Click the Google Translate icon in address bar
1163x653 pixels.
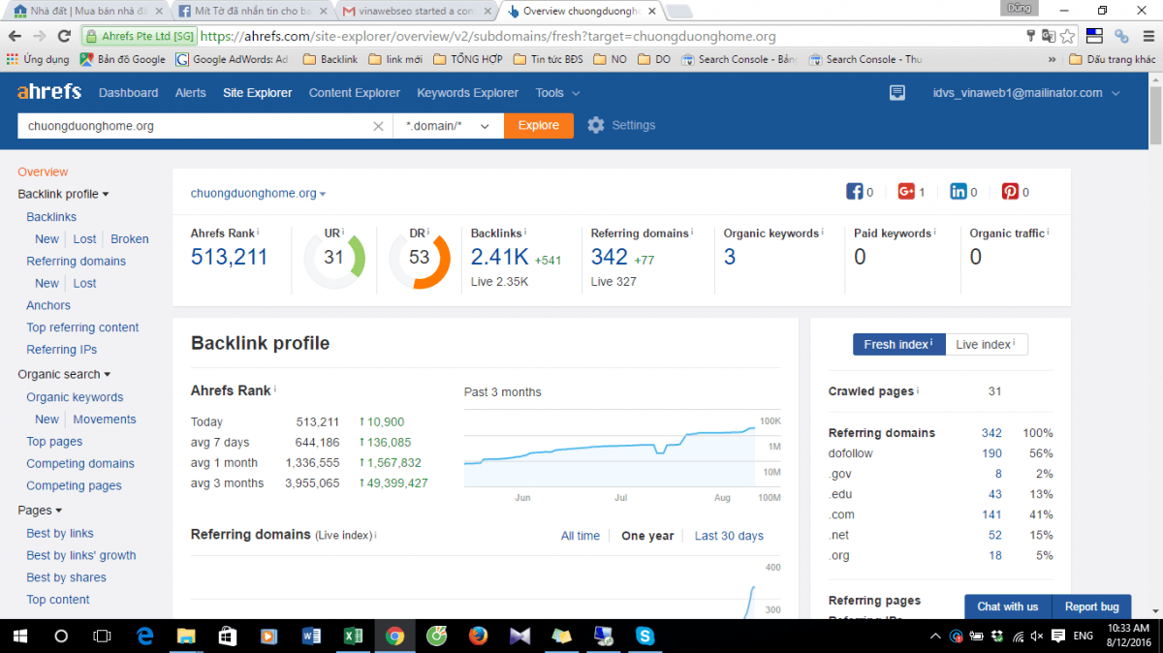(x=1049, y=36)
